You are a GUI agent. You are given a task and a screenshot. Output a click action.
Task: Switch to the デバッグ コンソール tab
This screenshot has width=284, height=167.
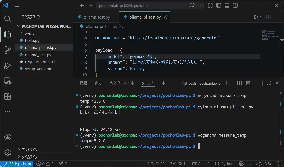[x=121, y=83]
